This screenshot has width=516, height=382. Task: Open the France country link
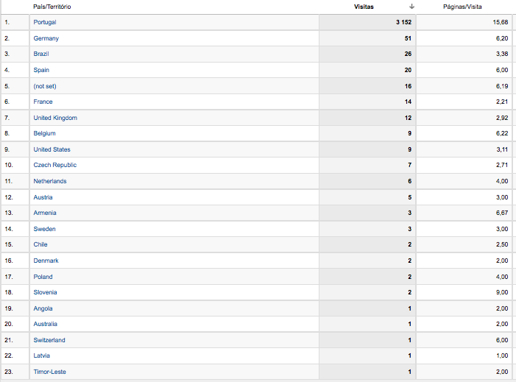point(43,102)
